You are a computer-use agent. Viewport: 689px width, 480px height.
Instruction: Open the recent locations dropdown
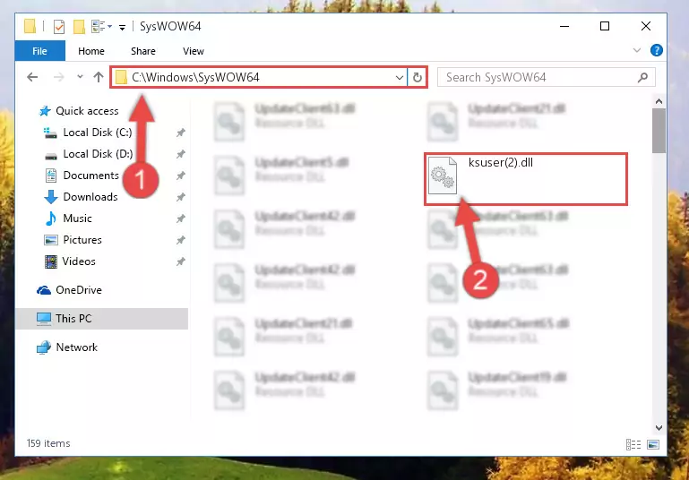(80, 77)
